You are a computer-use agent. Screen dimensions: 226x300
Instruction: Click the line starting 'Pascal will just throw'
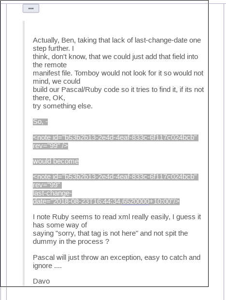[117, 257]
